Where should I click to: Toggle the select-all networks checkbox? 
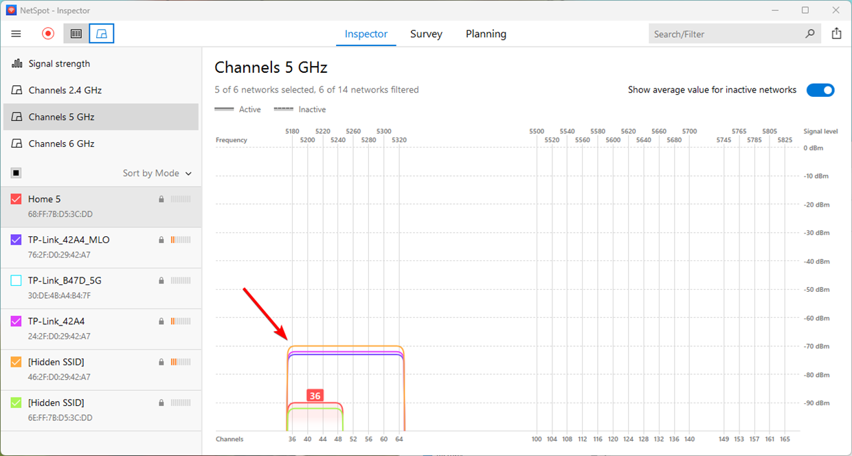click(16, 172)
